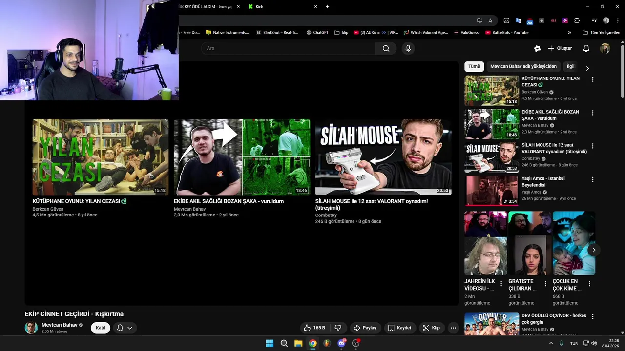Start voice search with the microphone icon

pos(408,48)
